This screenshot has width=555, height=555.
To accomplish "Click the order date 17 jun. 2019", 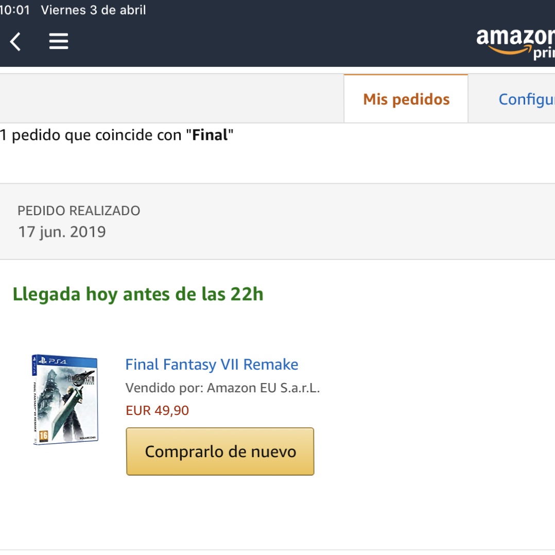I will pyautogui.click(x=62, y=232).
